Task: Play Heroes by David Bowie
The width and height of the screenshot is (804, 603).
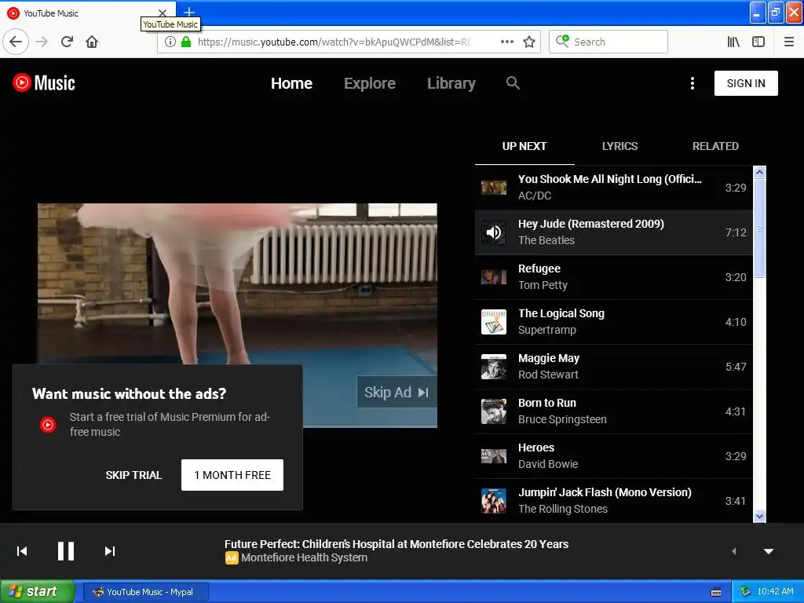Action: (614, 456)
